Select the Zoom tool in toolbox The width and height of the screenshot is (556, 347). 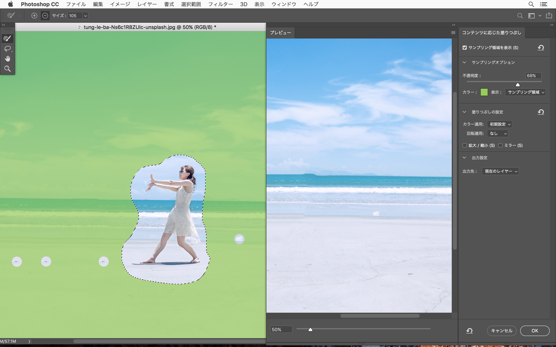(x=7, y=69)
